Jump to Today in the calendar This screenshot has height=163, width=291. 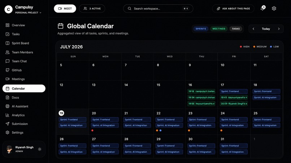(266, 29)
